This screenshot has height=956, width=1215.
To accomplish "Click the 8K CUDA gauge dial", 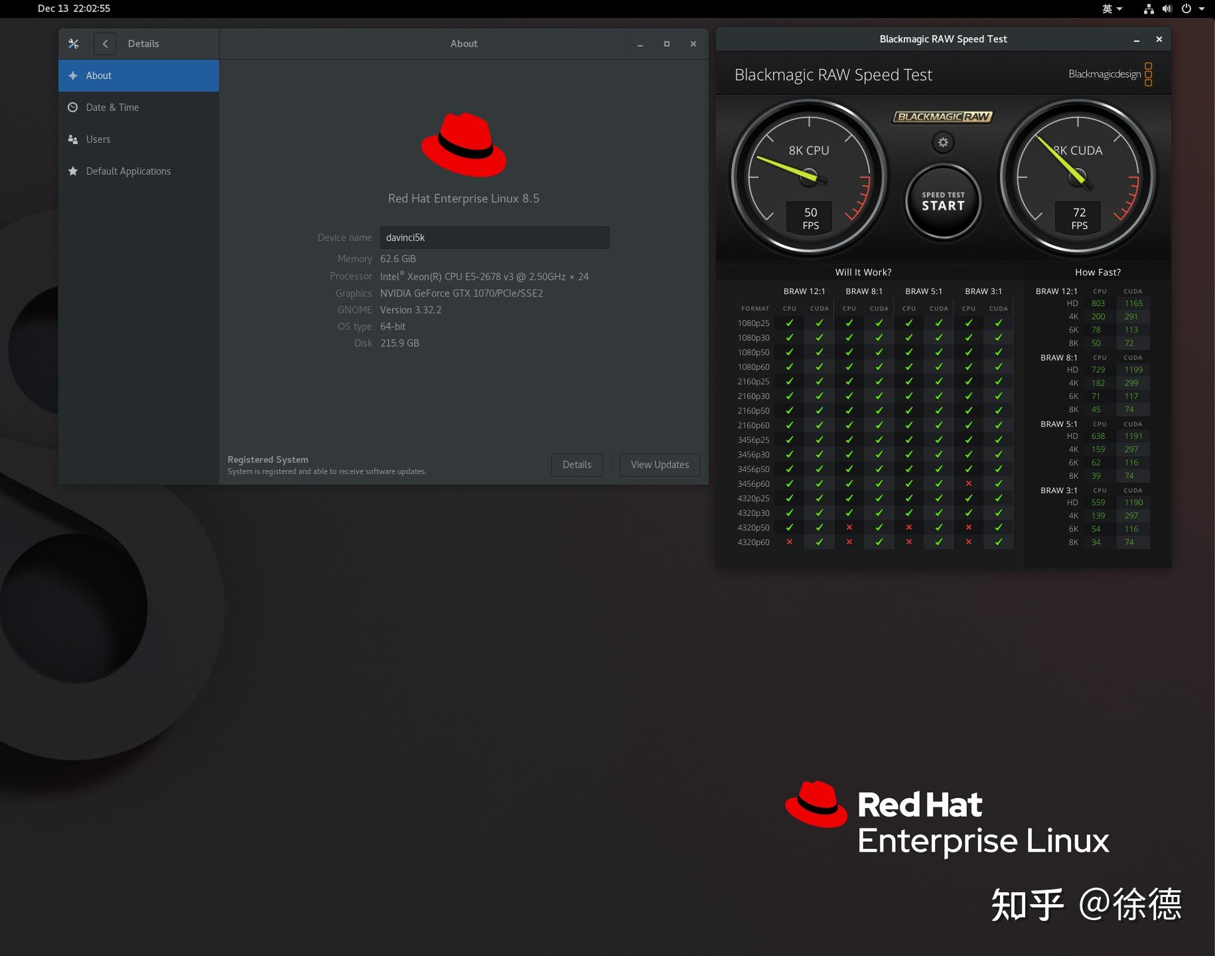I will (1078, 177).
